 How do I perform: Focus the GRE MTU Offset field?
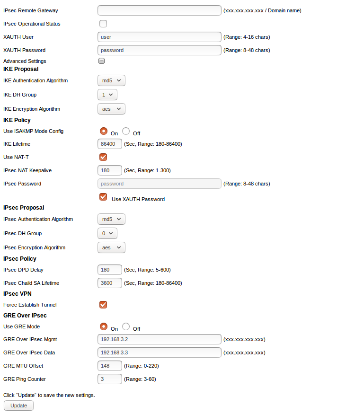point(109,366)
